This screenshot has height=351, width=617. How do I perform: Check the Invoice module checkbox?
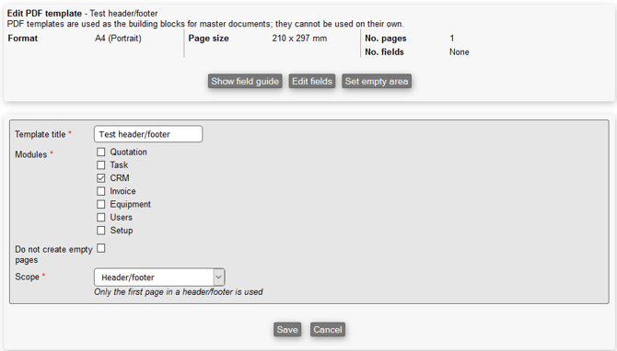(x=101, y=191)
